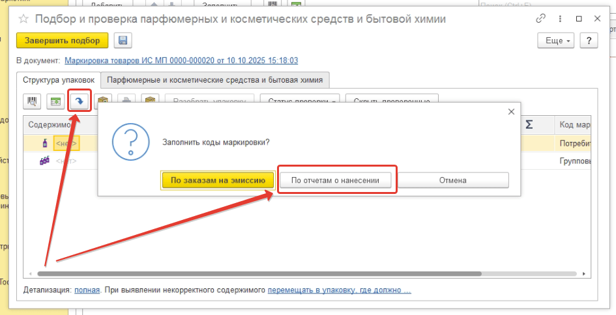Click the save diskette icon
The width and height of the screenshot is (616, 315).
123,40
